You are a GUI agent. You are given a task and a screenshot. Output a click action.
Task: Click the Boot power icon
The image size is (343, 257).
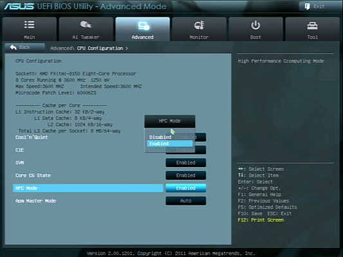(255, 25)
